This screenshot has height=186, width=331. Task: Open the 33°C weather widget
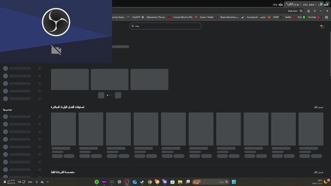click(321, 182)
